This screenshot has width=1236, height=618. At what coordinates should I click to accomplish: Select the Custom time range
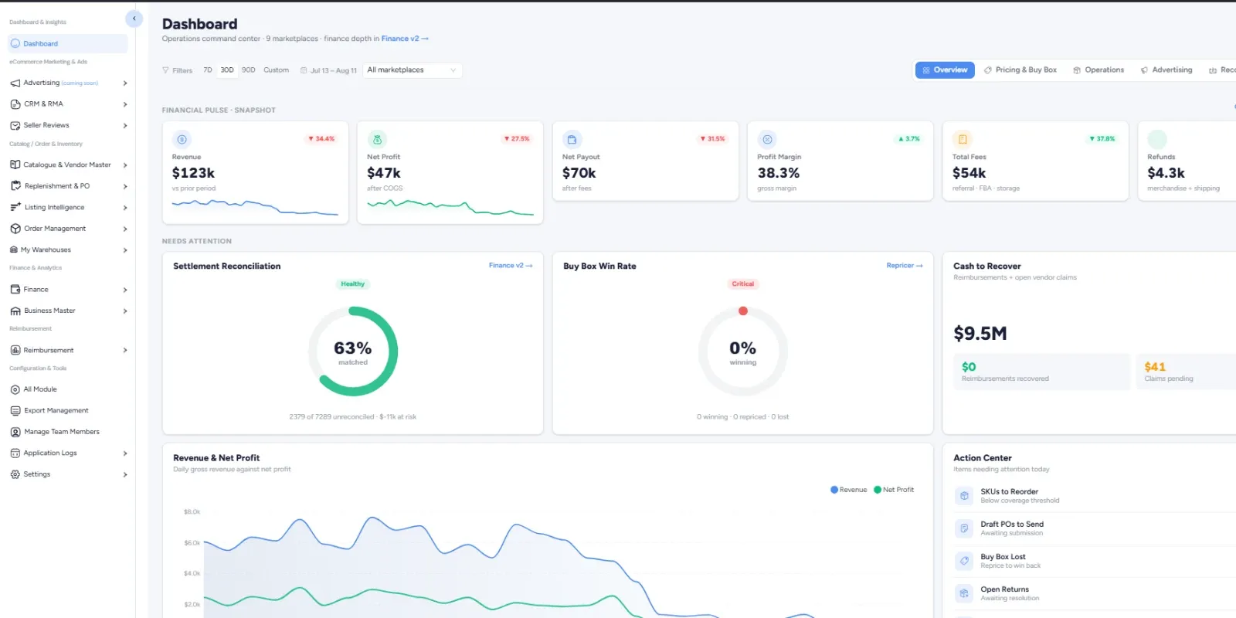point(277,70)
